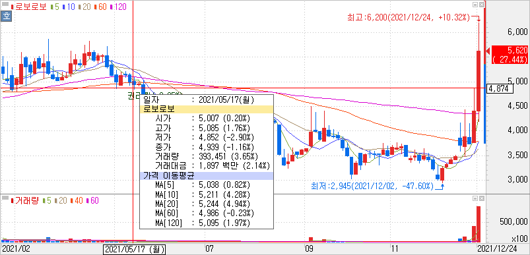The image size is (530, 255).
Task: Click the 최저:2,945 low price annotation
Action: 372,186
